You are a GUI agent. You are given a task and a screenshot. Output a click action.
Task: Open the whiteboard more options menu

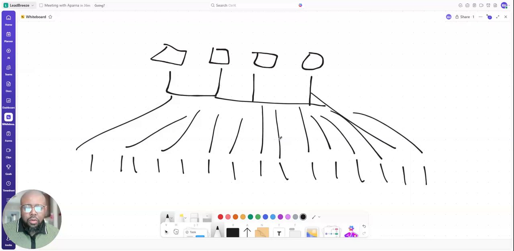point(480,17)
